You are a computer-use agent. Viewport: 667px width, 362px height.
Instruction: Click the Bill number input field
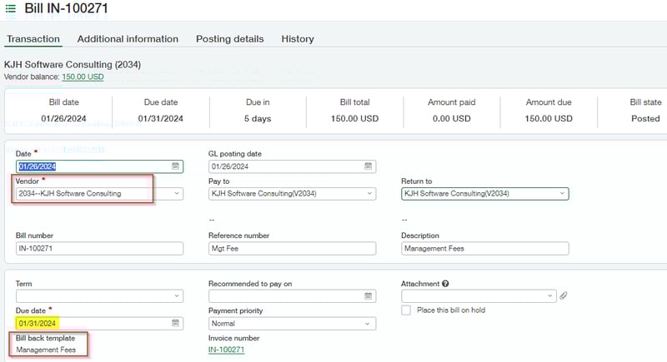tap(99, 248)
